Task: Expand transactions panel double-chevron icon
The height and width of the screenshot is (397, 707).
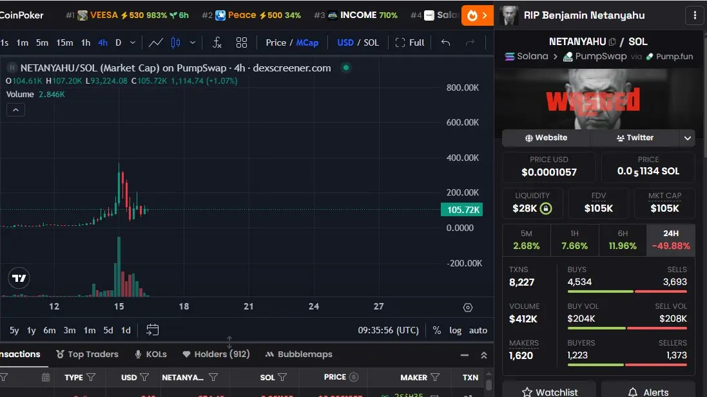Action: [x=484, y=355]
